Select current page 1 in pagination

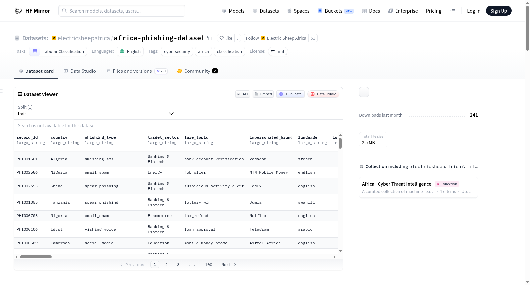(155, 265)
